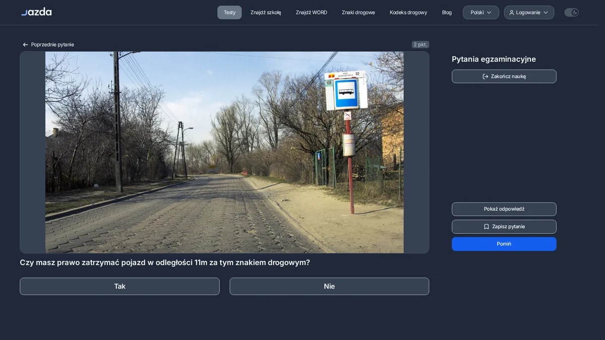Screen dimensions: 605x340
Task: Click the back arrow beside Poprzednie pytanie
Action: click(x=25, y=45)
